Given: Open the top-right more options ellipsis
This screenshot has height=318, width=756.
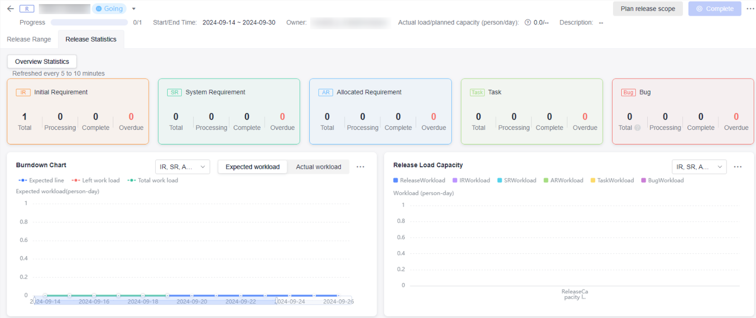Looking at the screenshot, I should coord(750,9).
